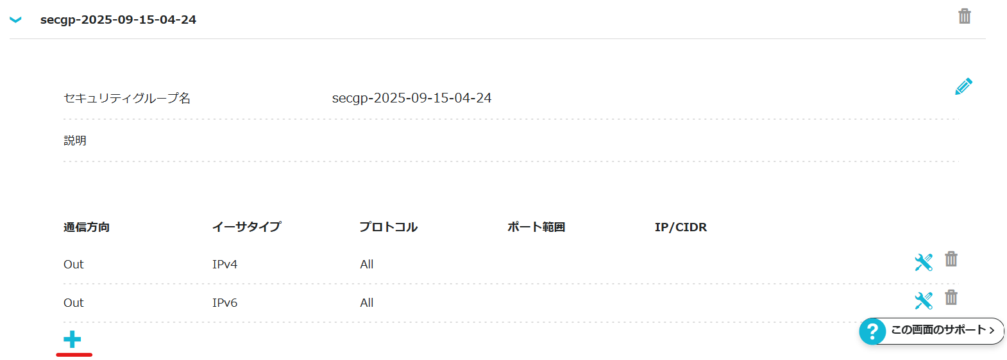Screen dimensions: 1007x360
Task: Click the 通信方向 column header
Action: click(x=87, y=227)
